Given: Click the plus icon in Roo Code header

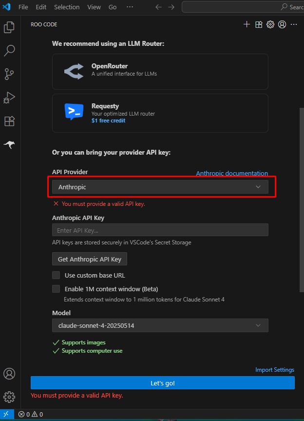Looking at the screenshot, I should pos(247,24).
